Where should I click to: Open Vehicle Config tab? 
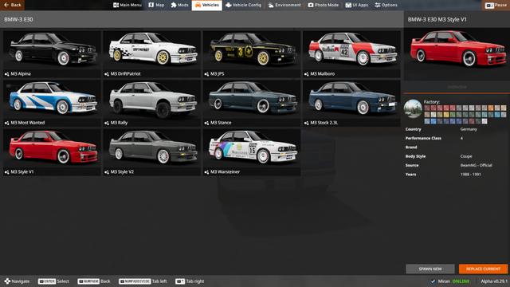click(x=243, y=5)
